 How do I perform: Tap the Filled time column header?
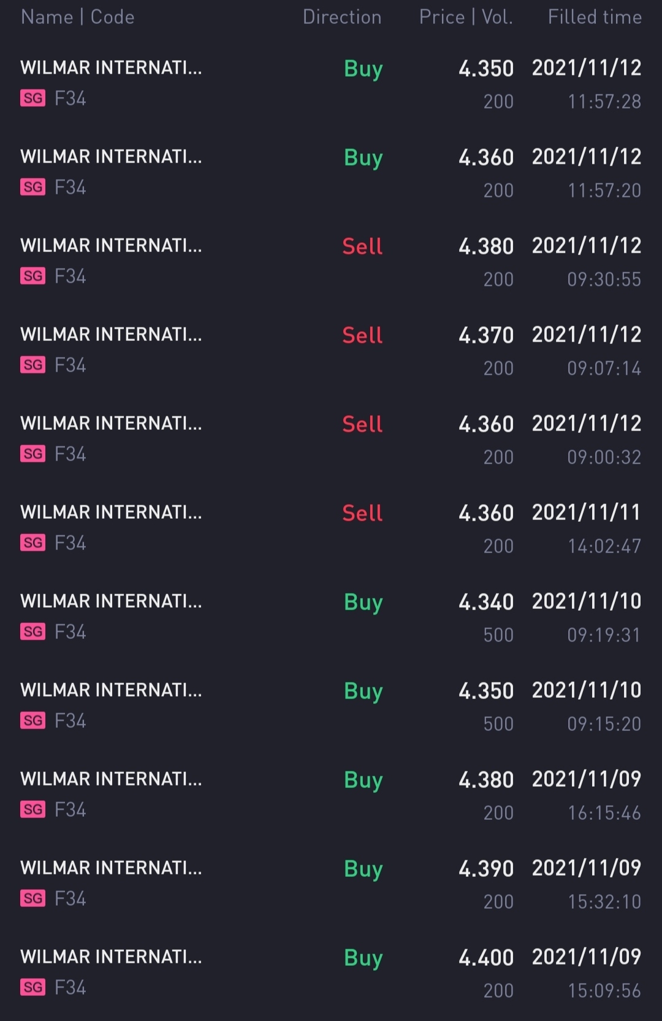[595, 17]
